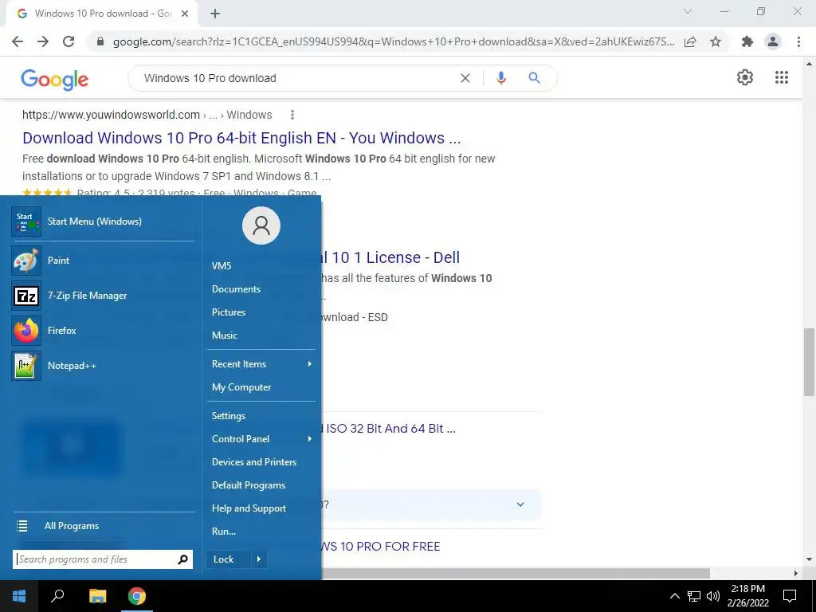816x612 pixels.
Task: Open Default Programs
Action: click(x=261, y=485)
